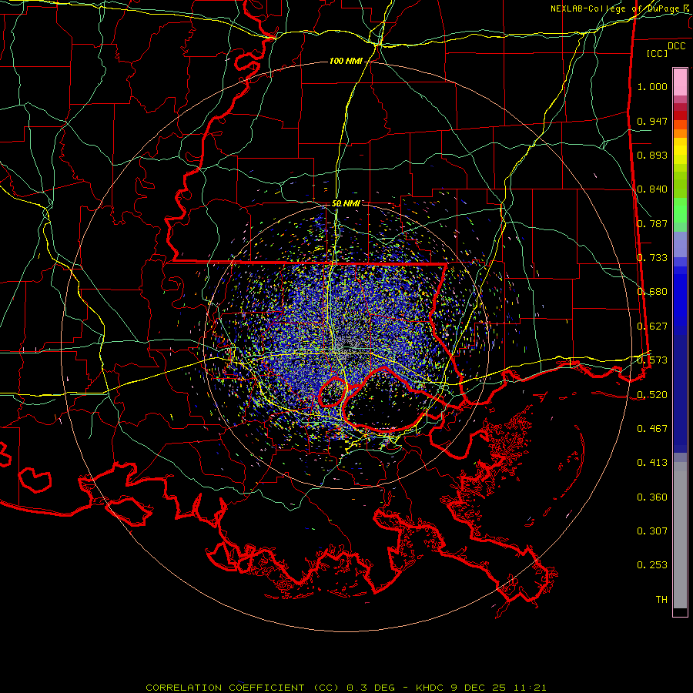Click the 0.893 legend value
The height and width of the screenshot is (693, 693).
[x=652, y=155]
